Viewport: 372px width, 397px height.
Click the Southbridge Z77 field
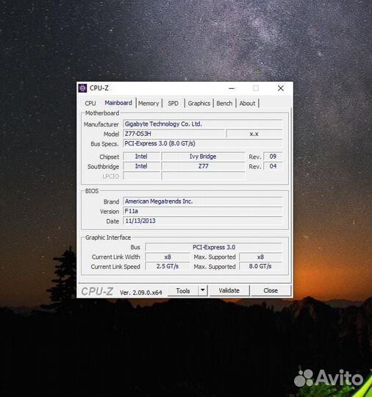(x=203, y=166)
